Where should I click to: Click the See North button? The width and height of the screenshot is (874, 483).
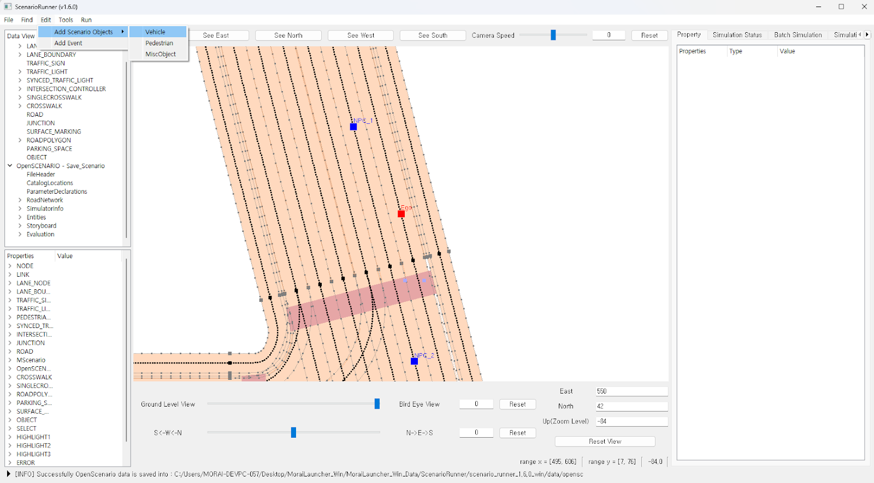288,35
